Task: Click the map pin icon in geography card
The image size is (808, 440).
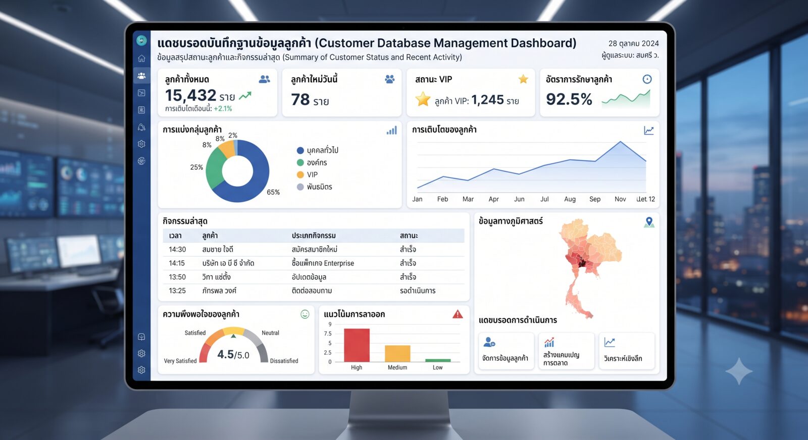Action: (x=649, y=222)
